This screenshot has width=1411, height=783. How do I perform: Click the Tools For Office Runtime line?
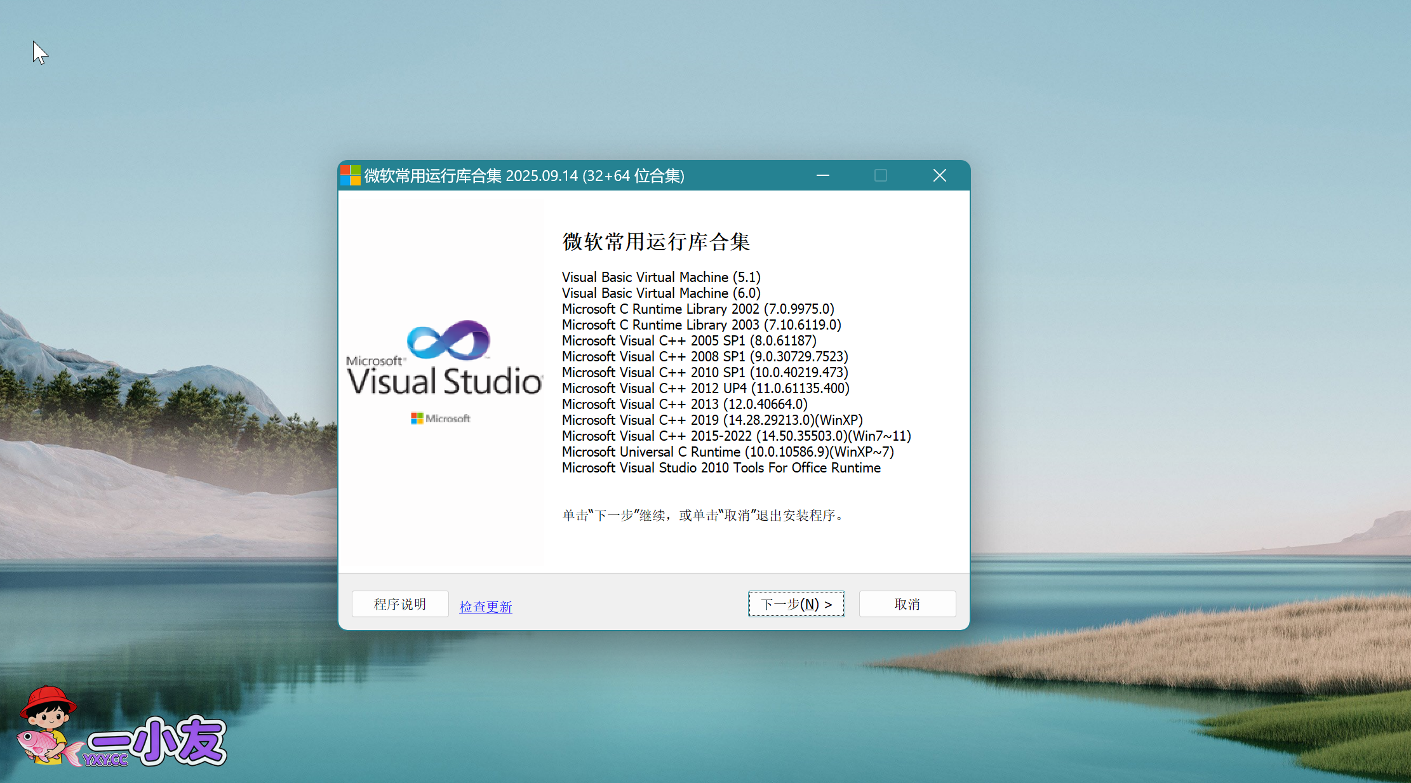[721, 468]
